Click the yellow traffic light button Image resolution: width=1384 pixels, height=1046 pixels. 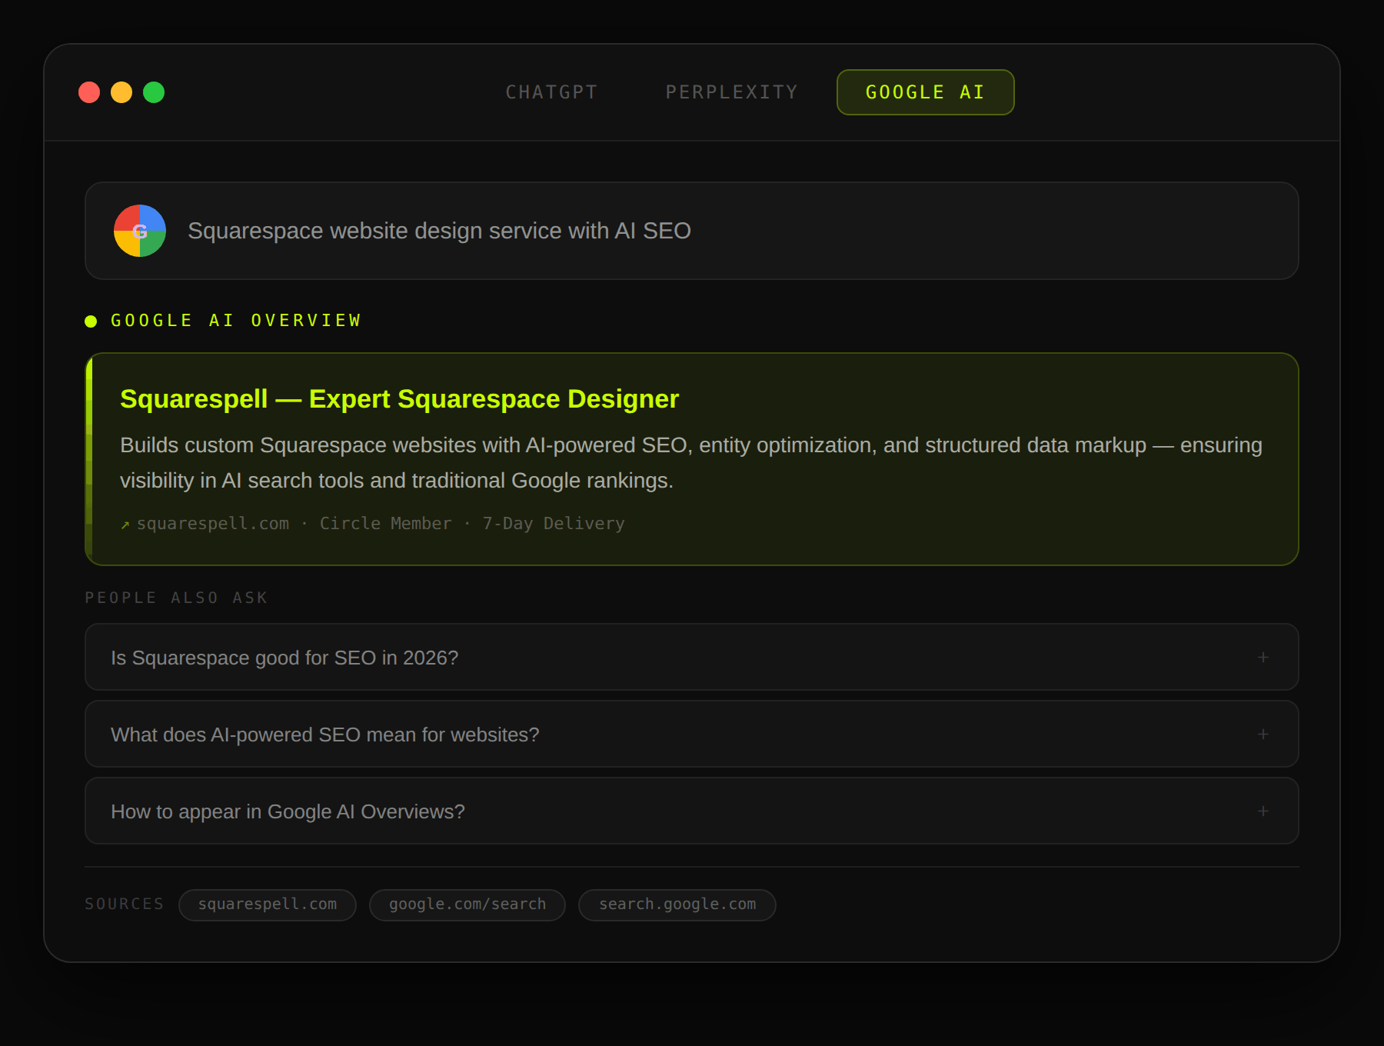tap(121, 92)
